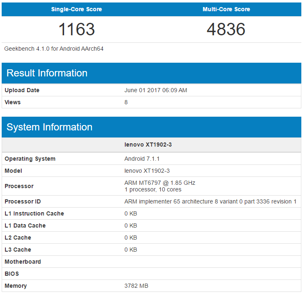The image size is (303, 294).
Task: Select the single-core score value 1163
Action: point(77,29)
